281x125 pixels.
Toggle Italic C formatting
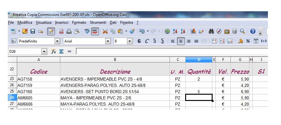pos(147,41)
